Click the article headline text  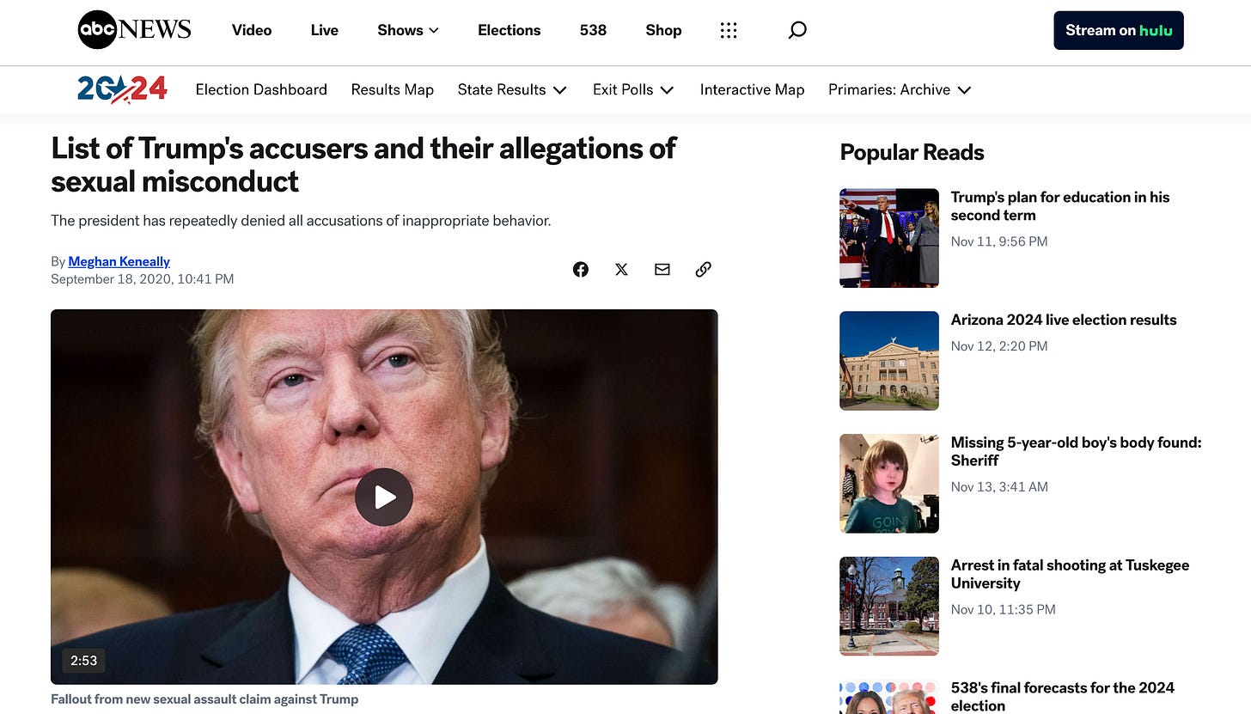[x=364, y=165]
